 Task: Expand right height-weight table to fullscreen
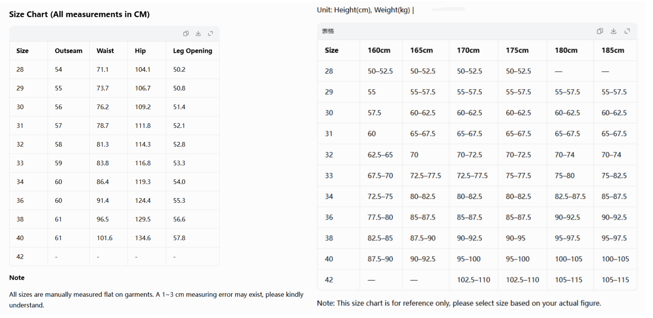pyautogui.click(x=627, y=31)
